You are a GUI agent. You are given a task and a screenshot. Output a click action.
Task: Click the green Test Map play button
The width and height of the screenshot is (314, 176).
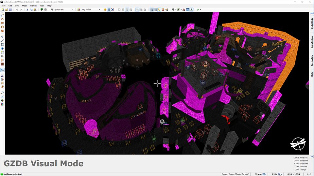point(198,10)
